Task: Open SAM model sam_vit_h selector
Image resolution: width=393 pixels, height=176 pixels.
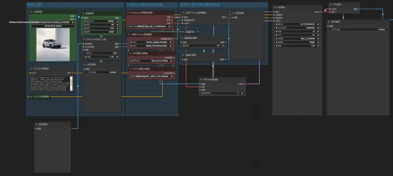Action: click(151, 61)
